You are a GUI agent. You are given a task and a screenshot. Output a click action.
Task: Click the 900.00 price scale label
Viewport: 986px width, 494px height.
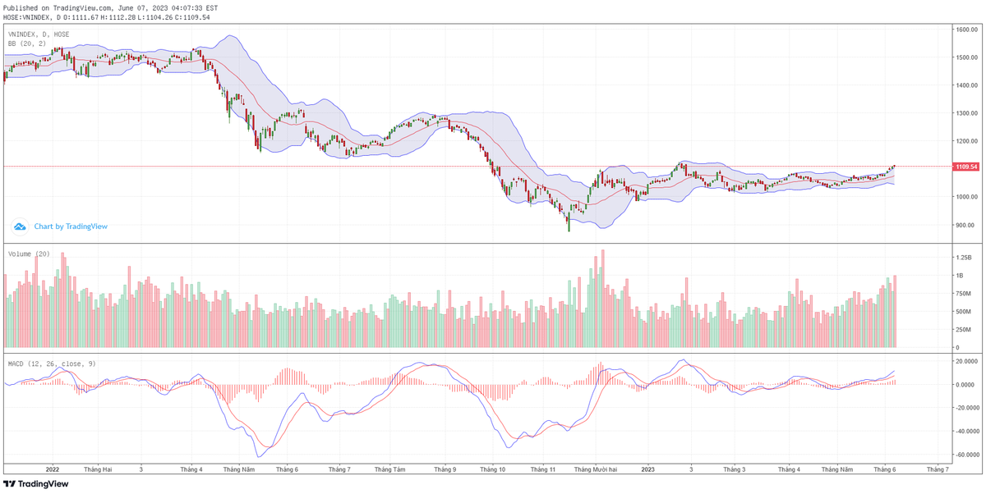tap(965, 225)
